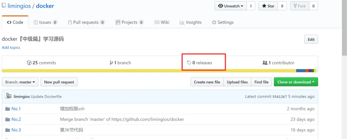347x139 pixels.
Task: Click the blue language bar segment
Action: click(301, 71)
